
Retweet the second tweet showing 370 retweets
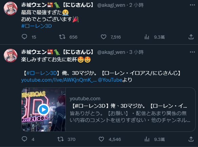60,139
